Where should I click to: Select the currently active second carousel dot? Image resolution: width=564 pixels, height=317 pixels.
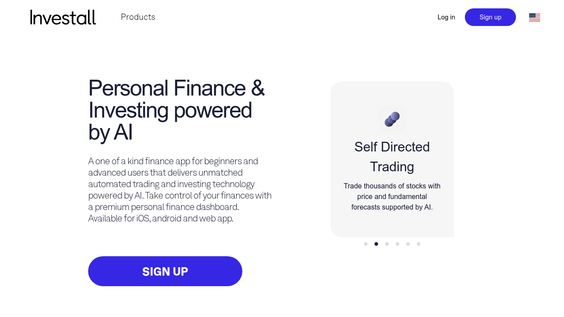(376, 243)
